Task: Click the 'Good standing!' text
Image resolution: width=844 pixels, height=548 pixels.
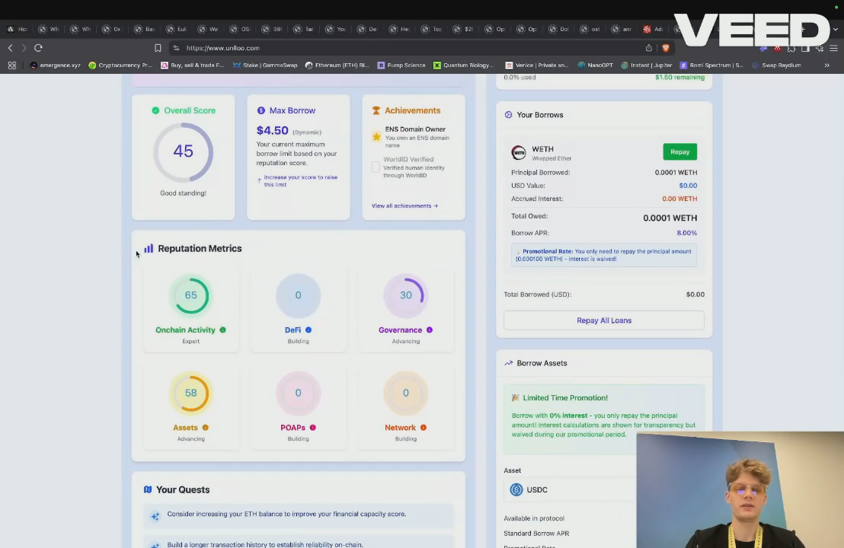Action: pos(183,193)
